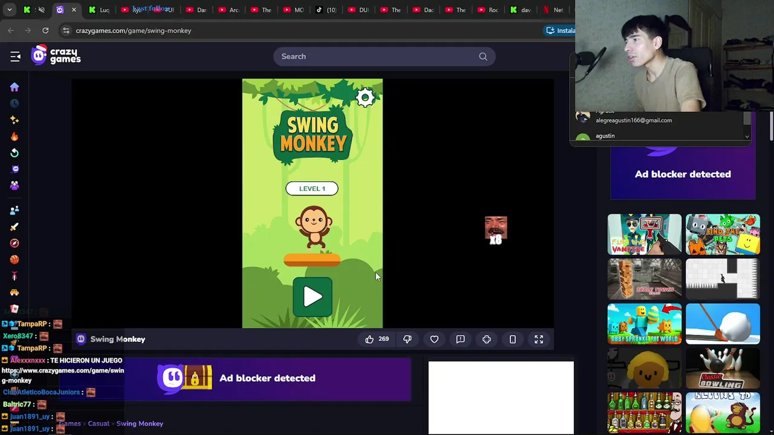Switch to the Netflix tab
The width and height of the screenshot is (774, 435).
coord(553,10)
